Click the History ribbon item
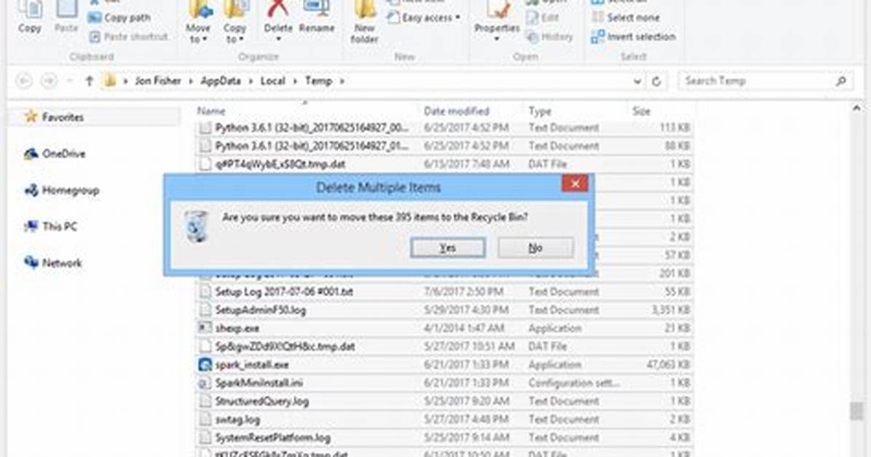The image size is (871, 457). [x=549, y=36]
